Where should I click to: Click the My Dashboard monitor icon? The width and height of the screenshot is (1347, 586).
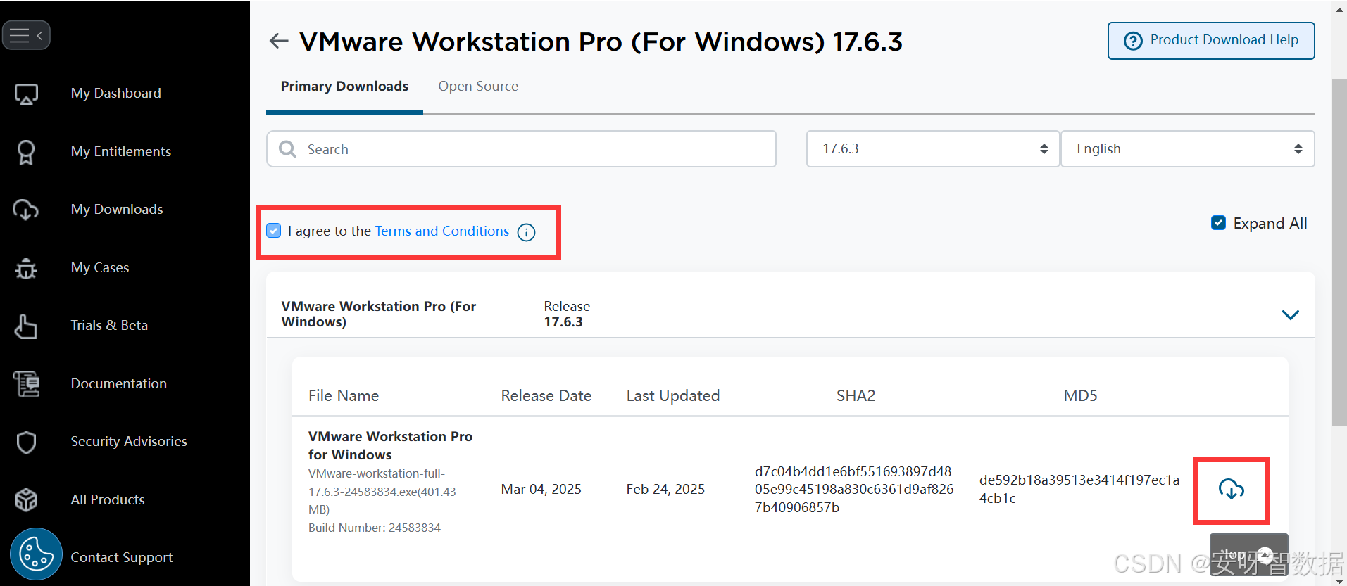[26, 94]
